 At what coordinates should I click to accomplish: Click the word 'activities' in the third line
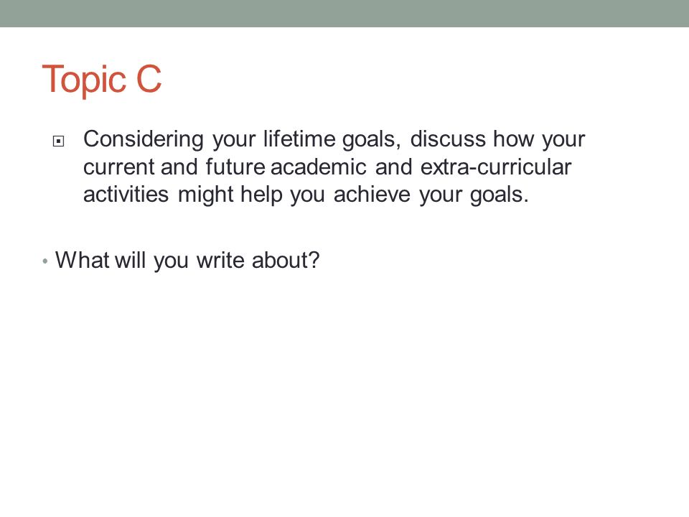pyautogui.click(x=126, y=195)
